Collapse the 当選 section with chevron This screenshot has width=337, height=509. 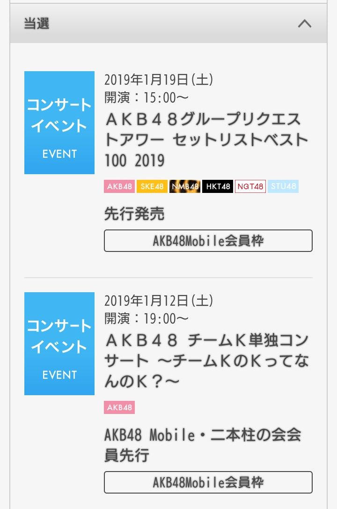(305, 23)
